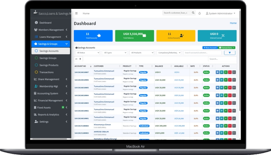Click the statement list icon for SAV2026010004
Screen dimensions: 271x155
coord(222,95)
